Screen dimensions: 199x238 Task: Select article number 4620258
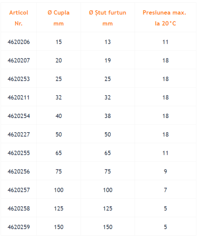pyautogui.click(x=19, y=208)
